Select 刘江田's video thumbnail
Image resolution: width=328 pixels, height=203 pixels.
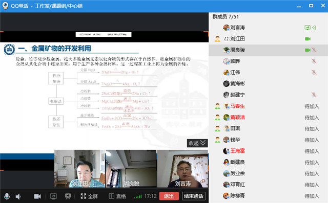click(x=79, y=169)
